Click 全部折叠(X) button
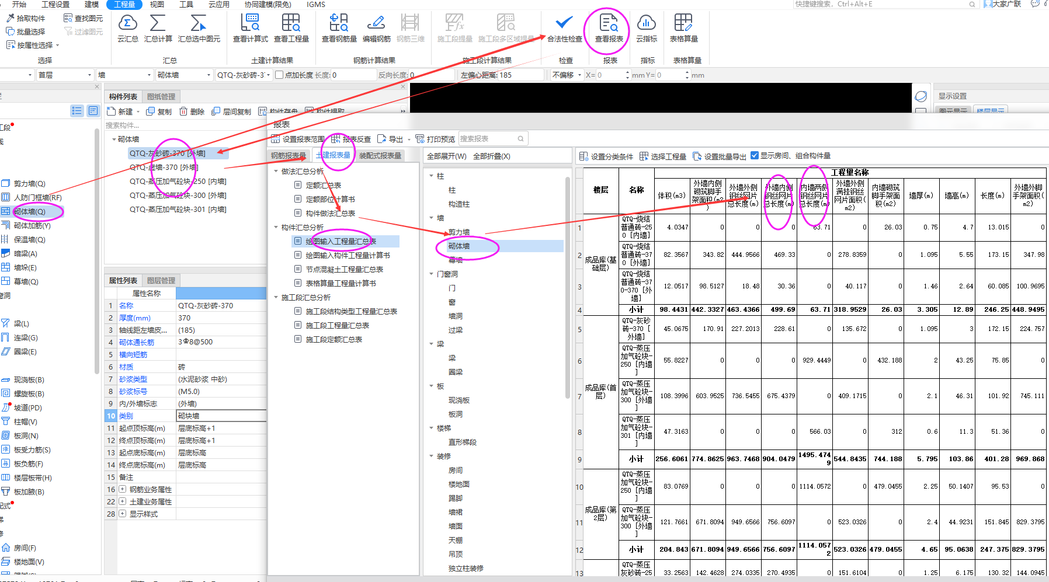Screen dimensions: 1049x582 coord(491,156)
